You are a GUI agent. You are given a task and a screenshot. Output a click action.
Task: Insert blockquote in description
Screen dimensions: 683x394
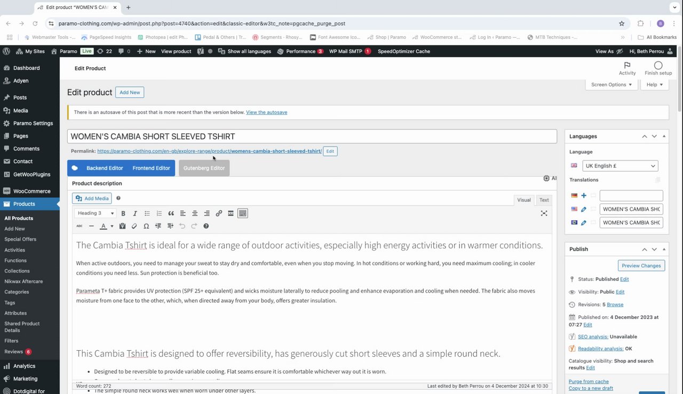[171, 213]
